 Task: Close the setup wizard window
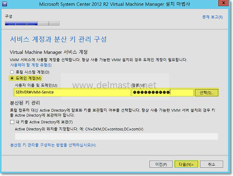tap(223, 3)
